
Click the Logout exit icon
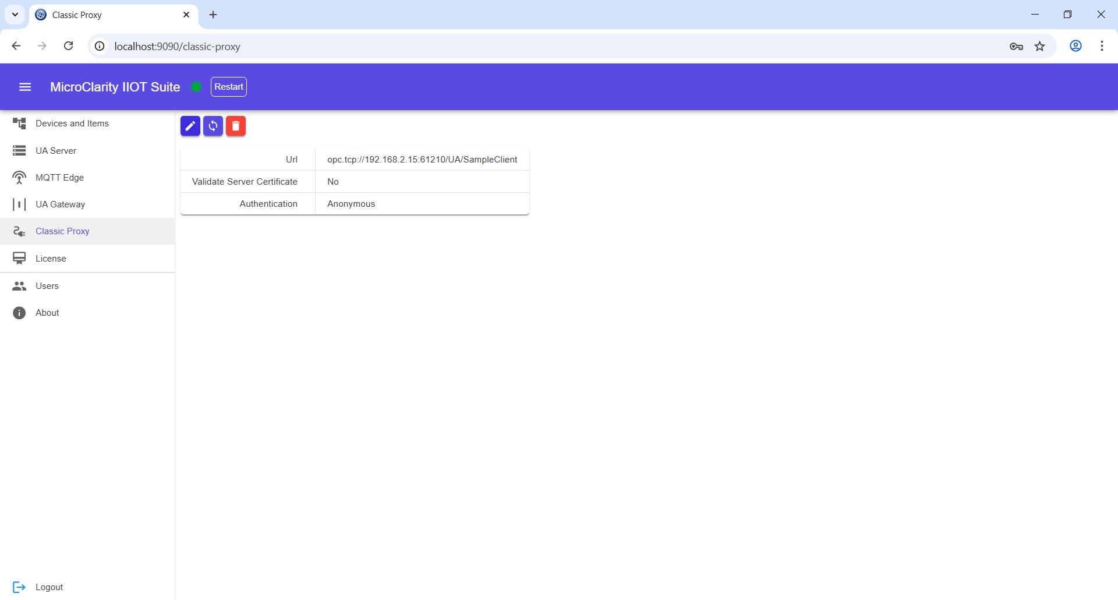point(19,587)
